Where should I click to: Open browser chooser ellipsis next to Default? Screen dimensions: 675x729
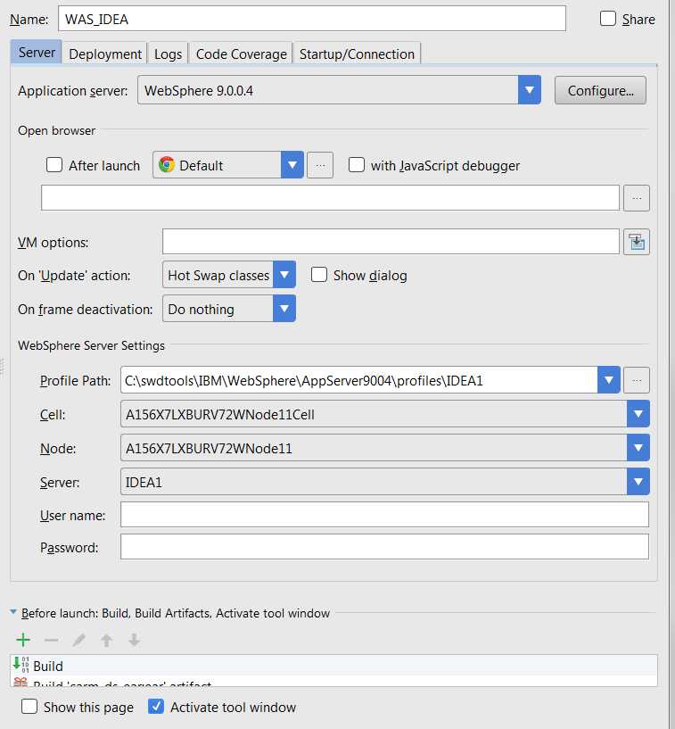pos(320,165)
